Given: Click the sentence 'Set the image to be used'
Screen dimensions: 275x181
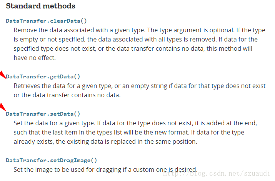Looking at the screenshot, I should coord(106,169).
